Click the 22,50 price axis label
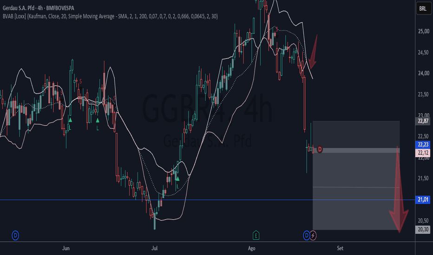The height and width of the screenshot is (255, 433). coord(423,136)
